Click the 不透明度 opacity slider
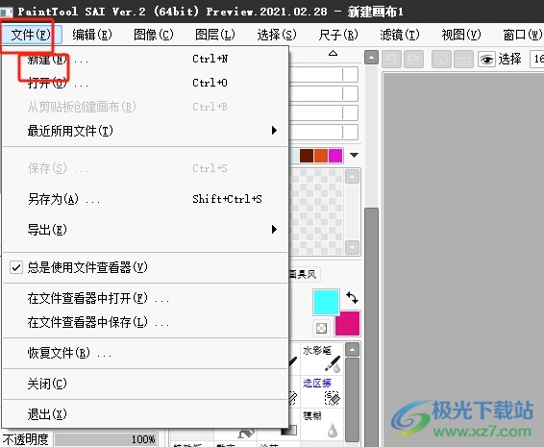The width and height of the screenshot is (544, 447). click(106, 439)
